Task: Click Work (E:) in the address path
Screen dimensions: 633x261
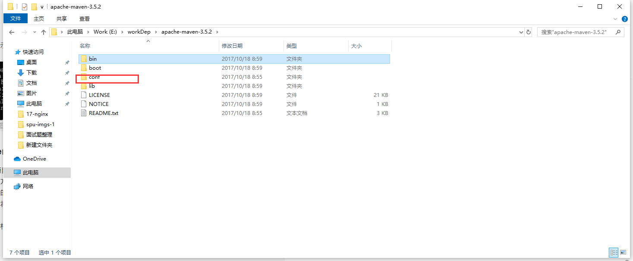Action: [x=105, y=32]
